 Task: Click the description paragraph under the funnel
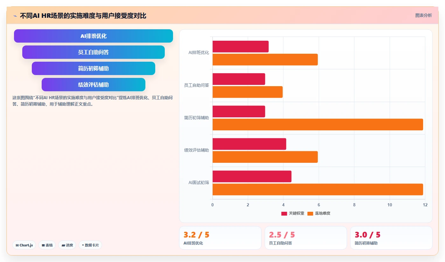pyautogui.click(x=93, y=101)
